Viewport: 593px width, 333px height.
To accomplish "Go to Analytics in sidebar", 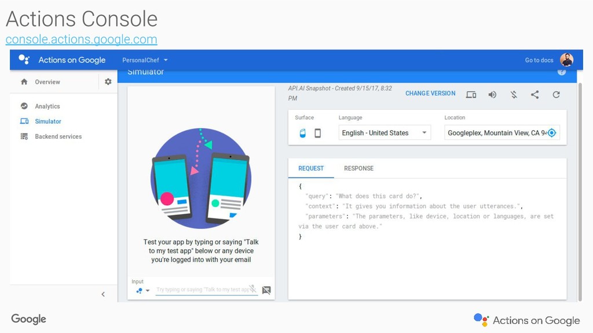I will [x=47, y=106].
